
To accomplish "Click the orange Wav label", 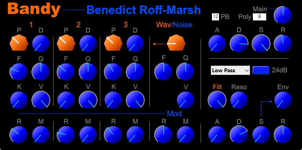I will 163,25.
